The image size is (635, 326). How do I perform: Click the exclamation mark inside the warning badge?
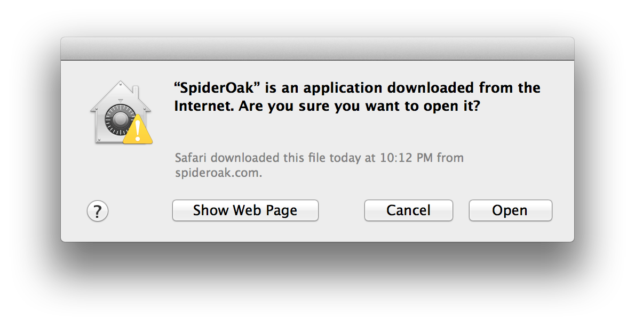tap(138, 131)
